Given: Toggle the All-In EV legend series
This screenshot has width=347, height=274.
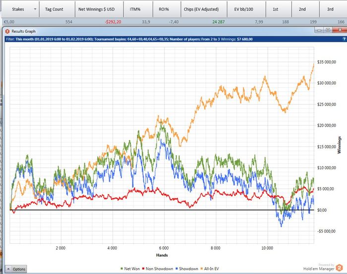Looking at the screenshot, I should pyautogui.click(x=209, y=269).
